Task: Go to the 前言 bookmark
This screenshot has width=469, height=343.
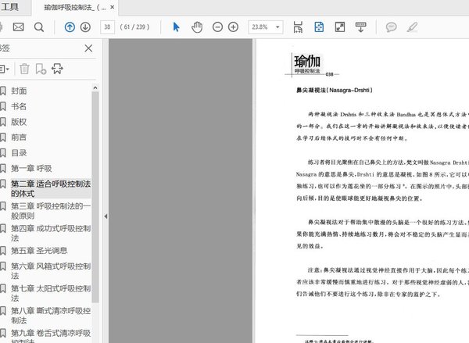Action: [x=19, y=138]
